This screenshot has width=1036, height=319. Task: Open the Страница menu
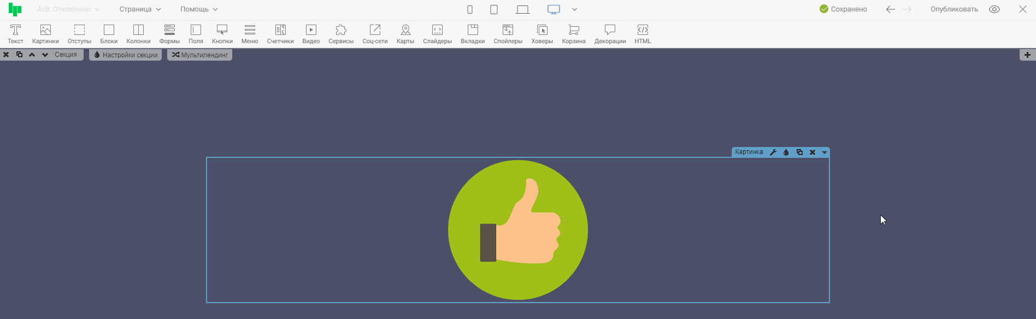pos(140,9)
